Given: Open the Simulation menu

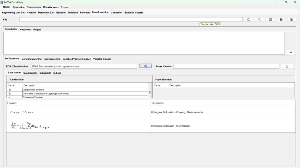Looking at the screenshot, I should click(19, 7).
